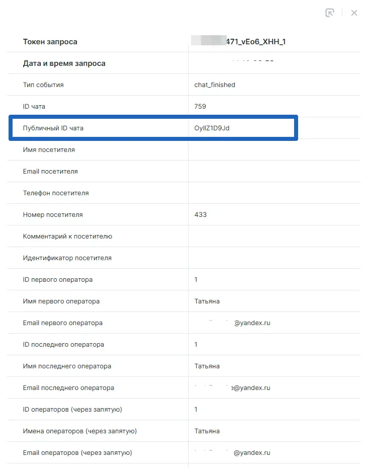Click the 'Публичный ID чата' row label

tap(53, 128)
